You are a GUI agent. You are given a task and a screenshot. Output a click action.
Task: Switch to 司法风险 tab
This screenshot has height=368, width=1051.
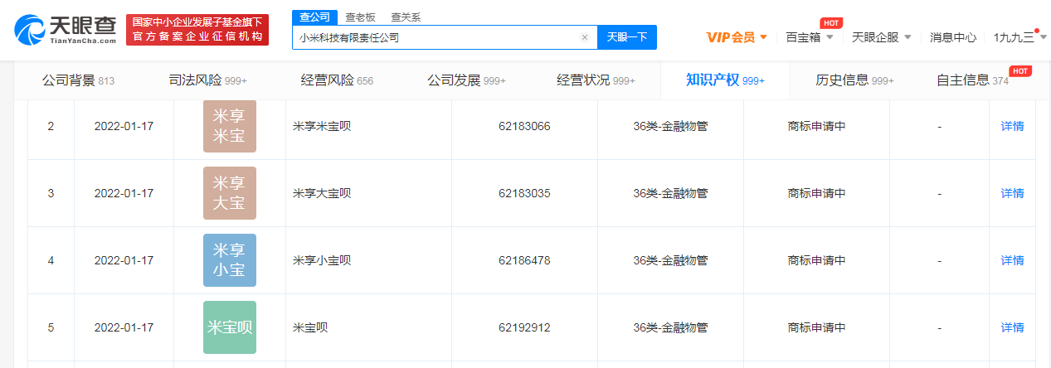click(207, 80)
